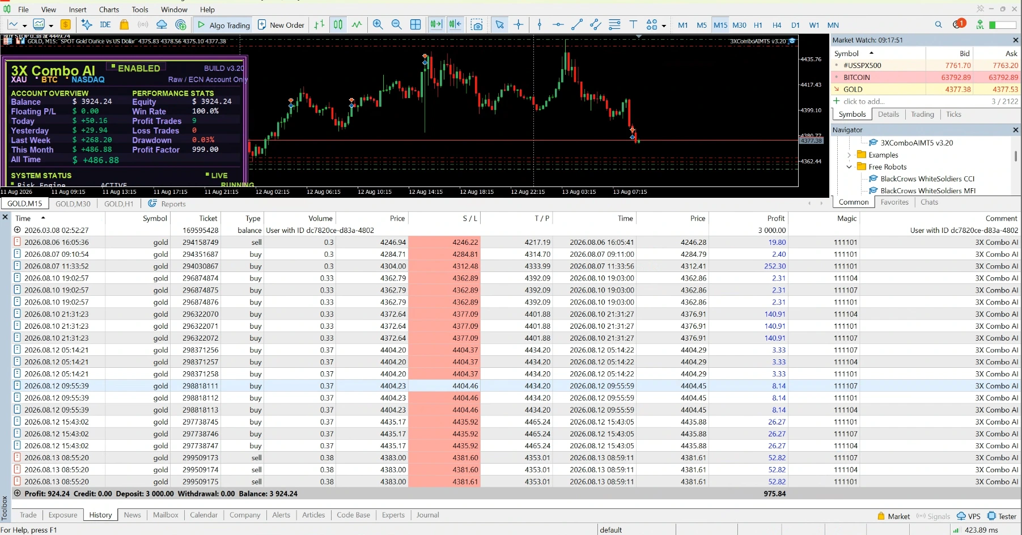The height and width of the screenshot is (535, 1022).
Task: Take a chart screenshot with camera icon
Action: pyautogui.click(x=477, y=24)
